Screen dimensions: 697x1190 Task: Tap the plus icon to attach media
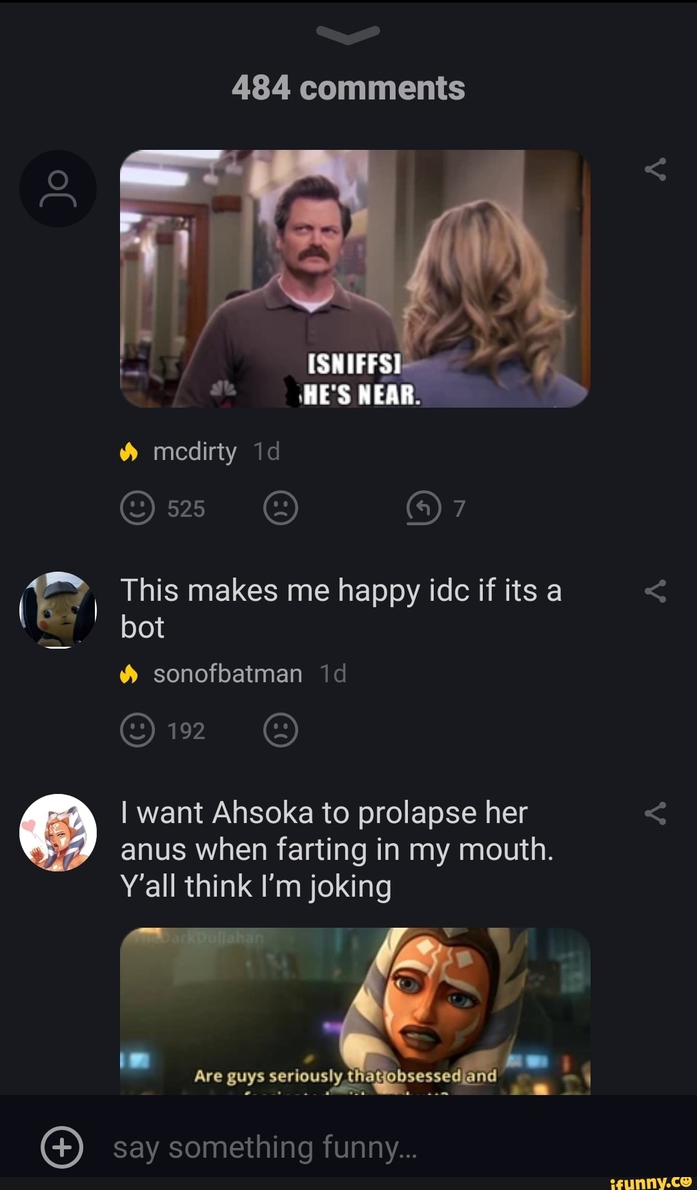[62, 1147]
